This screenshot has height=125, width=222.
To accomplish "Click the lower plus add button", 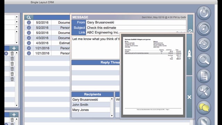I will pos(14,115).
